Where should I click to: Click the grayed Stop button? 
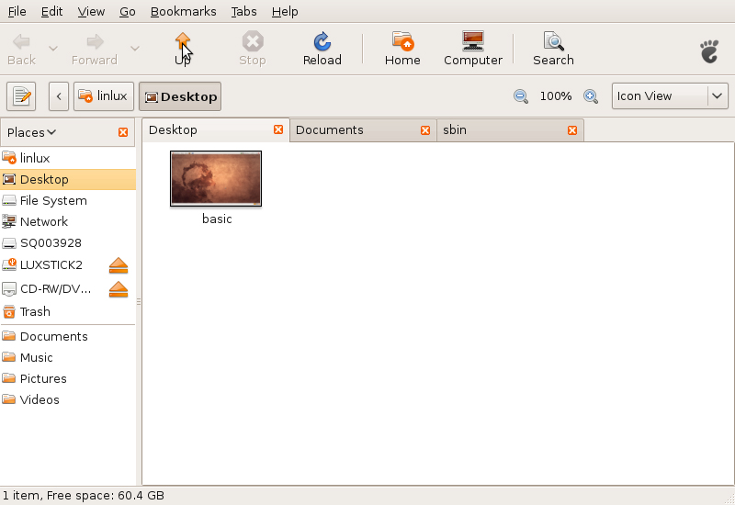pos(252,49)
